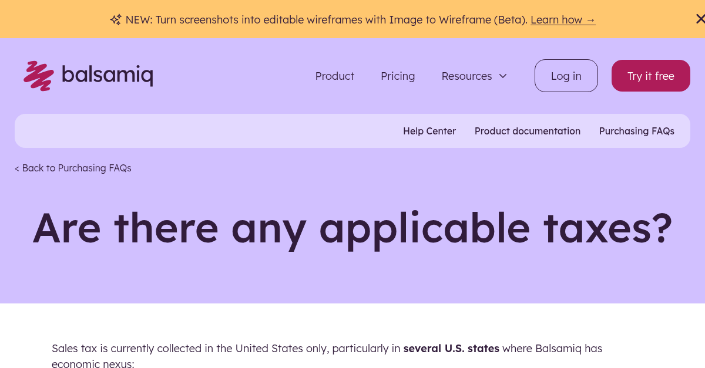Open the Help Center link

(x=429, y=131)
